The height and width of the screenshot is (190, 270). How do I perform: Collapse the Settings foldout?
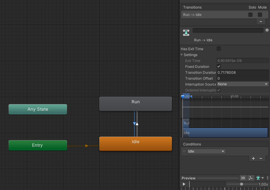pyautogui.click(x=181, y=55)
